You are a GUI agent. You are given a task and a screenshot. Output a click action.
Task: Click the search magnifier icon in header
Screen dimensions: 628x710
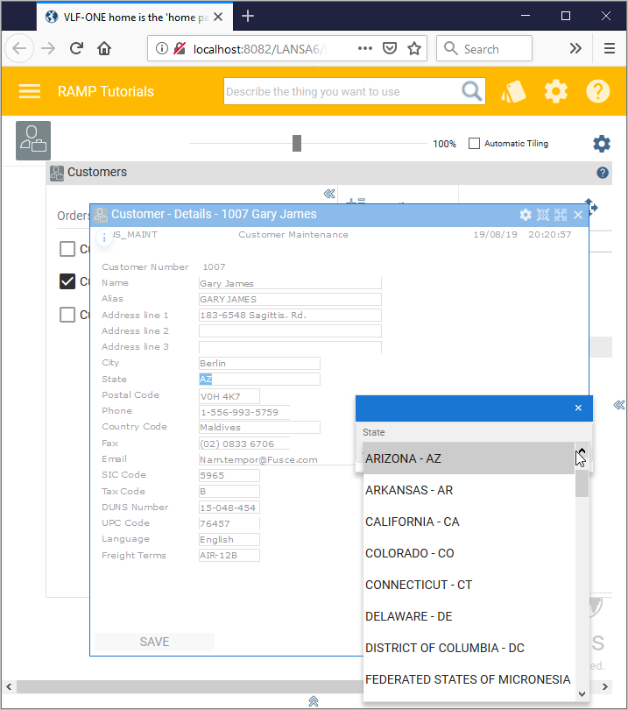click(472, 91)
